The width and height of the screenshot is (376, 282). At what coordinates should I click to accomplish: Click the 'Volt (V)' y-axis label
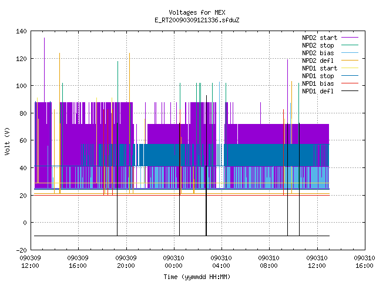tap(7, 141)
